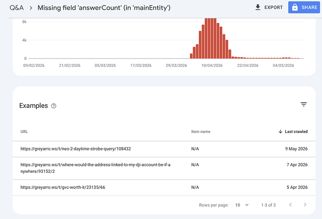Click the URL column header
Image resolution: width=322 pixels, height=219 pixels.
click(x=24, y=132)
